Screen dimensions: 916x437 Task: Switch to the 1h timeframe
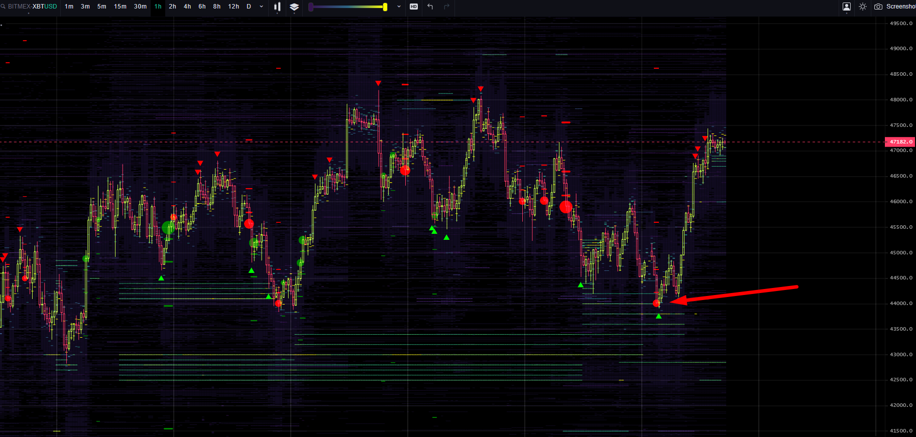click(158, 7)
